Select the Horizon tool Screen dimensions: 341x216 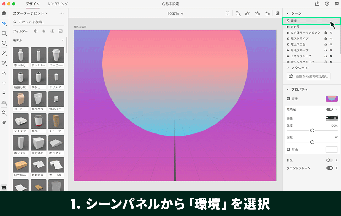4,102
